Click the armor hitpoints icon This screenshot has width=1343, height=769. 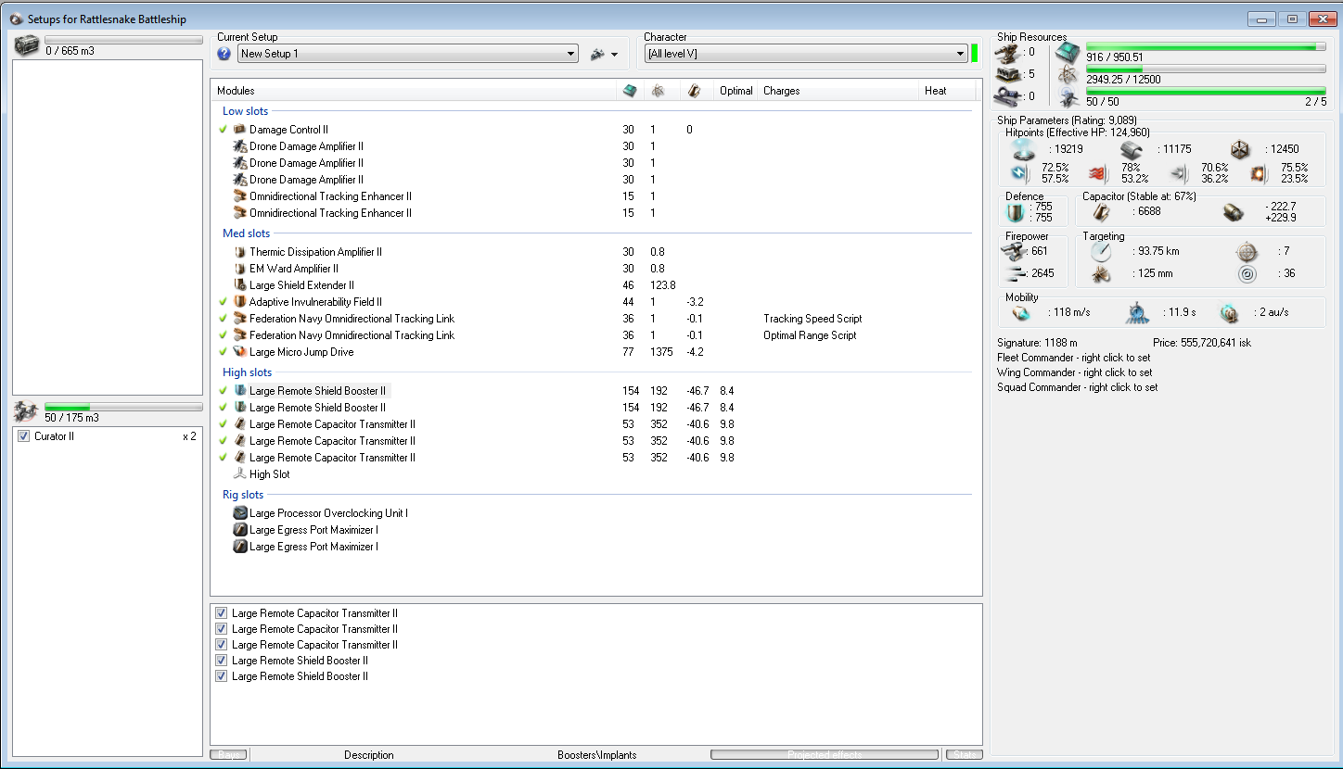tap(1130, 150)
